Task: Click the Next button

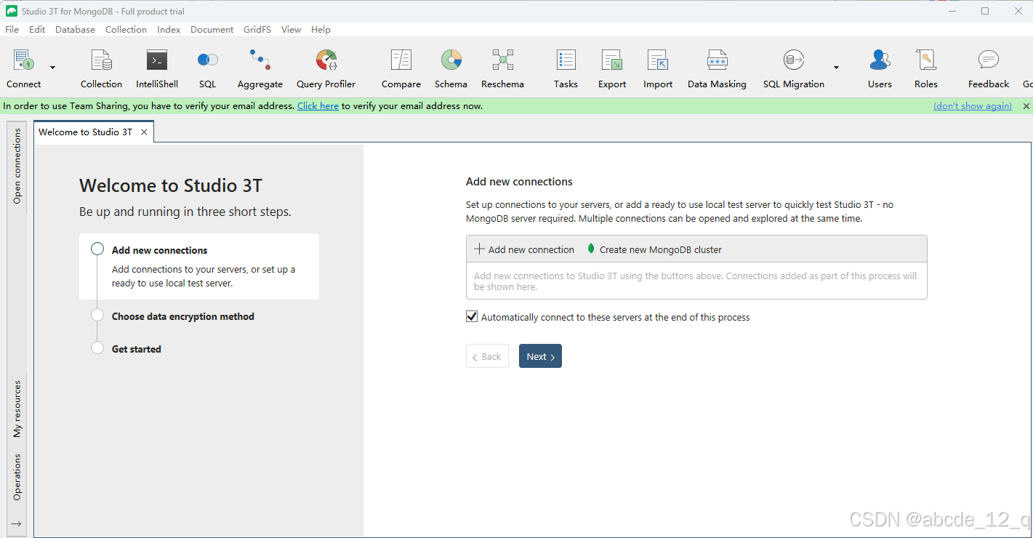Action: [x=540, y=356]
